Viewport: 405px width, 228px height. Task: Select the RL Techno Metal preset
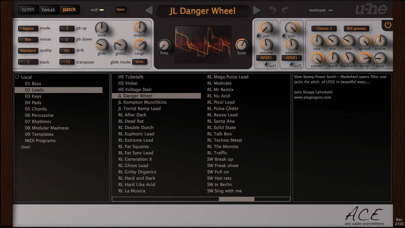click(x=225, y=140)
